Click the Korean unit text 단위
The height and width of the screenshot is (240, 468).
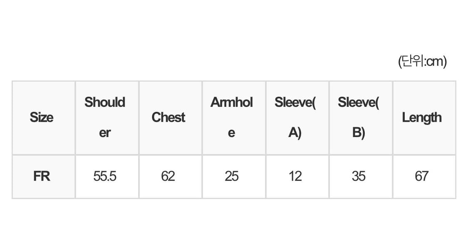pos(412,62)
